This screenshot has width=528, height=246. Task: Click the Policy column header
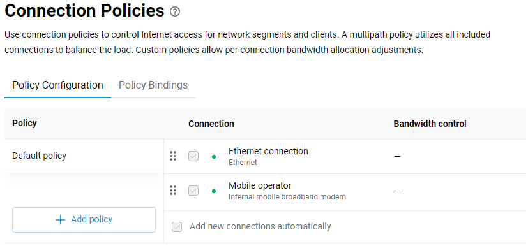(25, 123)
